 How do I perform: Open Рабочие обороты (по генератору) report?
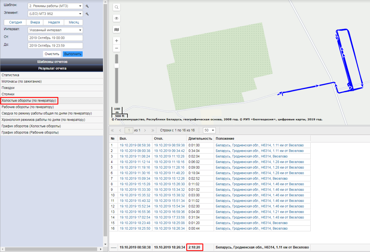[52, 107]
